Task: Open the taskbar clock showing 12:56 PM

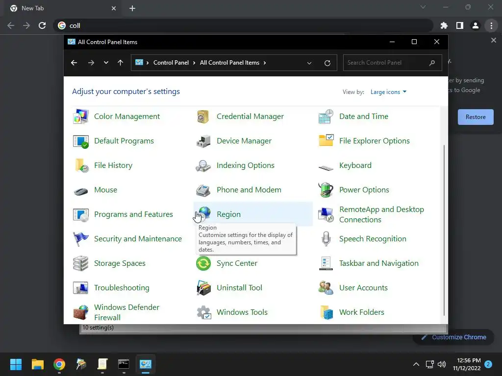Action: pos(467,364)
